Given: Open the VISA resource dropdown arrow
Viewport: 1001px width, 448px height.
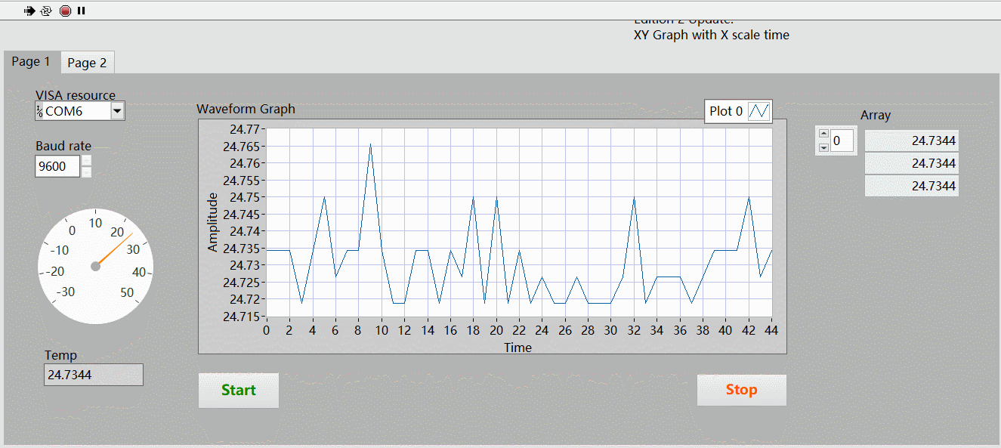Looking at the screenshot, I should [117, 112].
